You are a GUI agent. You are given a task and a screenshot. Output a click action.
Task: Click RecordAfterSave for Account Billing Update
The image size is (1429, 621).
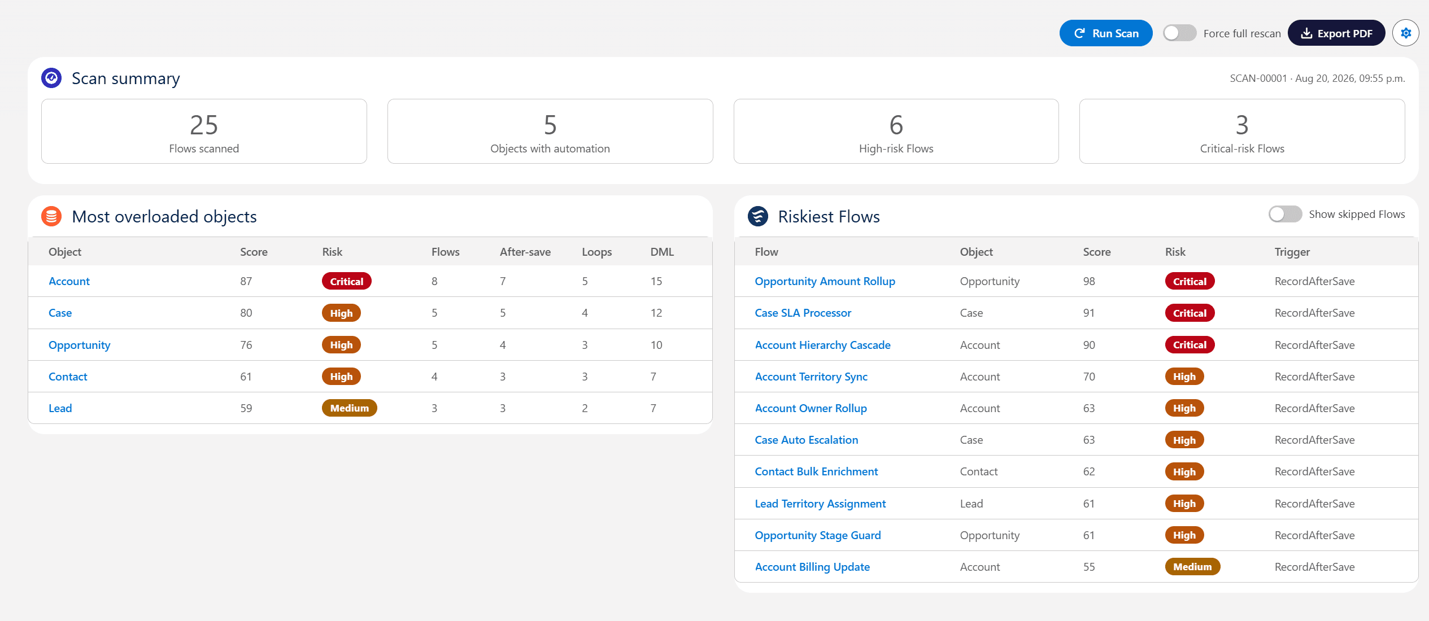click(1314, 567)
